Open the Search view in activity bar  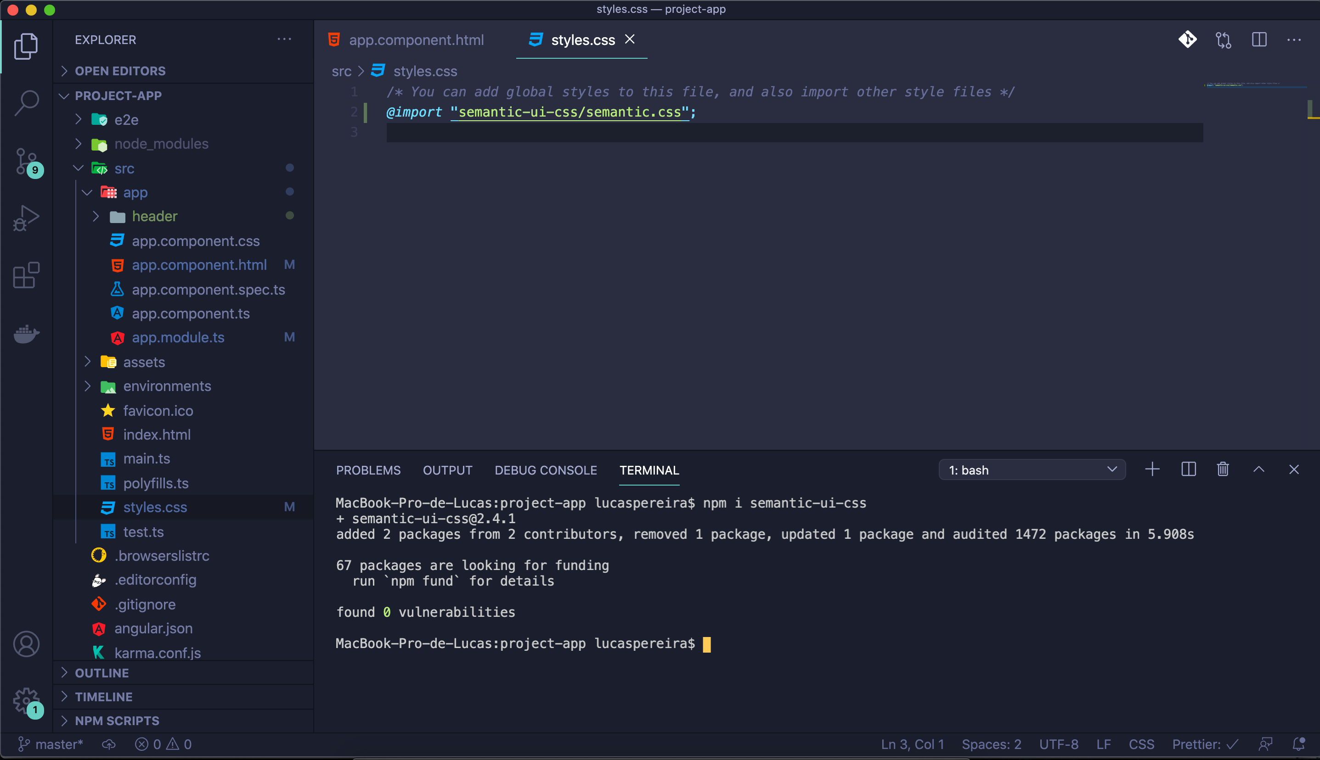(26, 102)
